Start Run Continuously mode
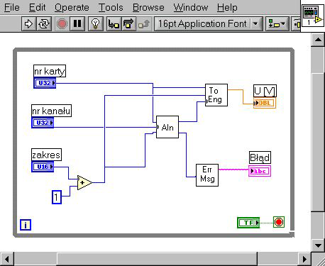 [x=44, y=23]
